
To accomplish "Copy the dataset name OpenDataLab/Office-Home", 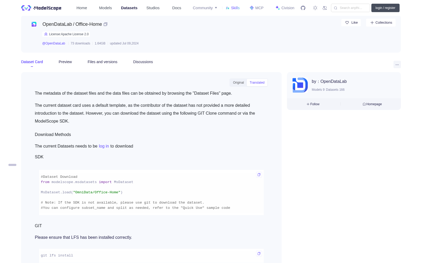I will point(105,24).
